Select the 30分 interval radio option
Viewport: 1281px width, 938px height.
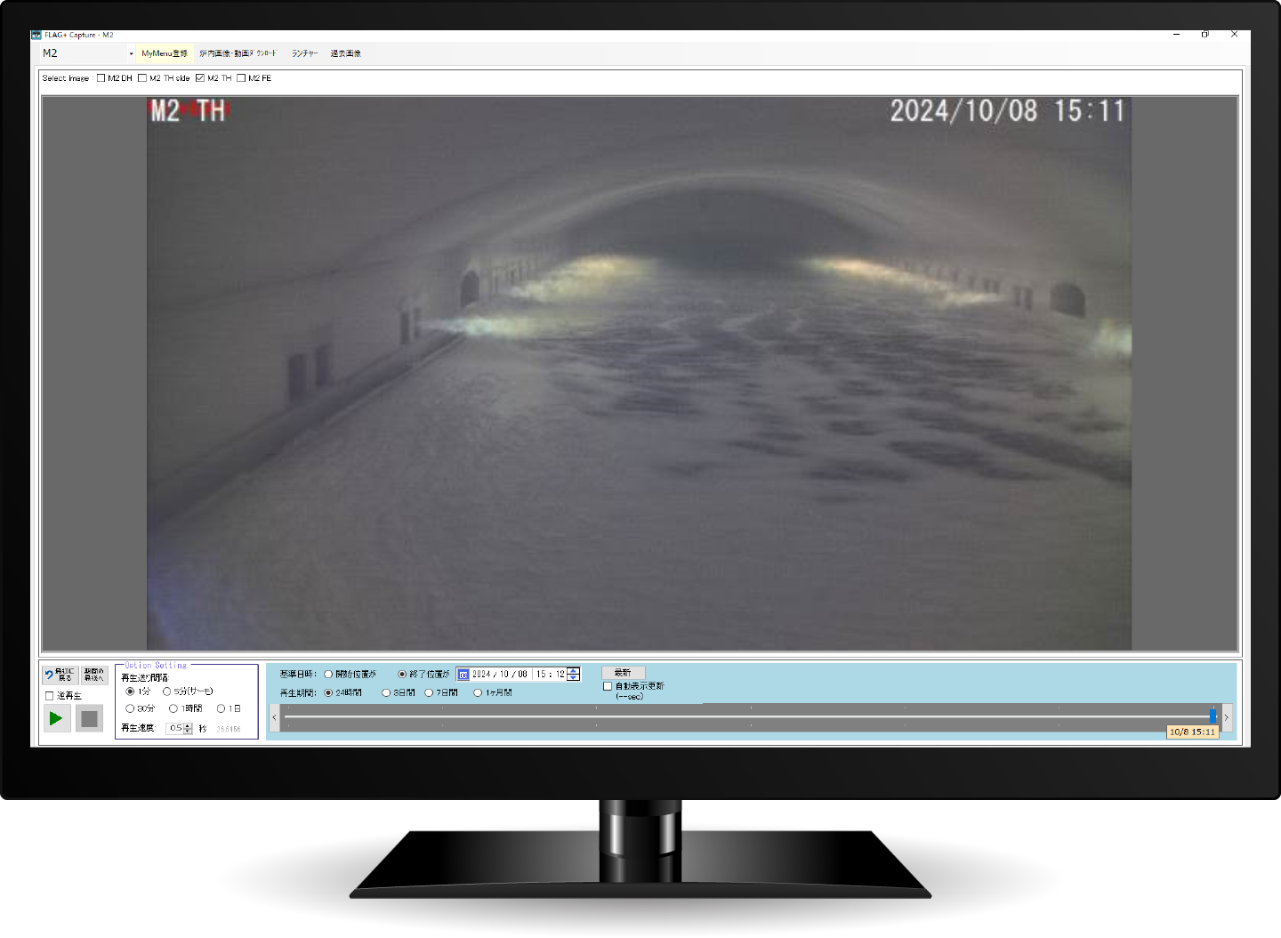point(130,708)
